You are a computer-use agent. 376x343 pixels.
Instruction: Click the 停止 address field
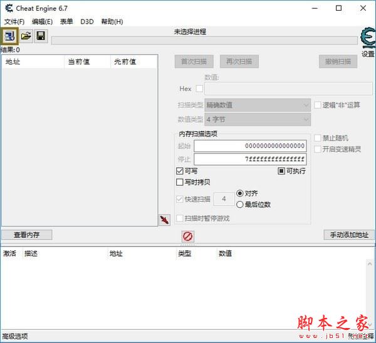pos(250,159)
